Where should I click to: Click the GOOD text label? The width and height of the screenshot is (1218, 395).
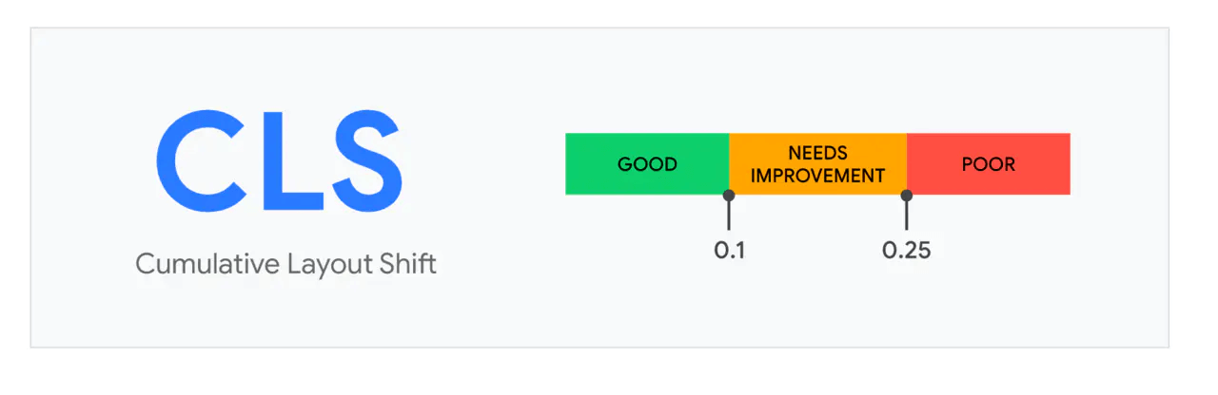[647, 164]
